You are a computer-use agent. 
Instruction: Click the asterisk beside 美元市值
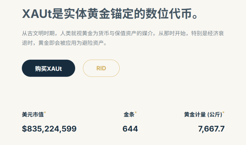[x=45, y=112]
